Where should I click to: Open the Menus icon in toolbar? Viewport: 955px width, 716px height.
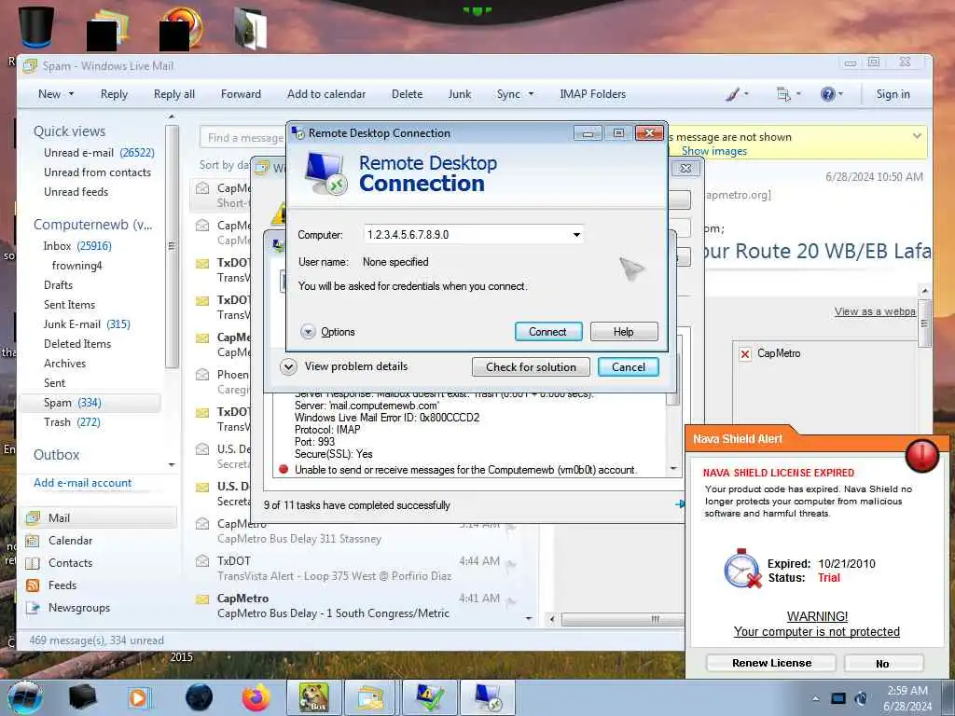(x=783, y=94)
